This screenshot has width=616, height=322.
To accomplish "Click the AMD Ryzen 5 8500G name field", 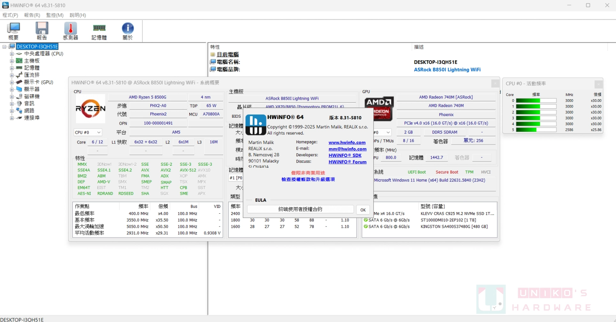I will click(x=147, y=97).
